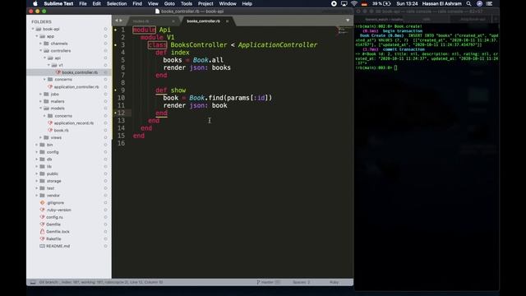Click the Ruby icon of application_record.rb

click(x=50, y=123)
